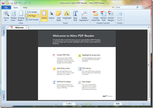Click the find next down arrow

pos(144,7)
